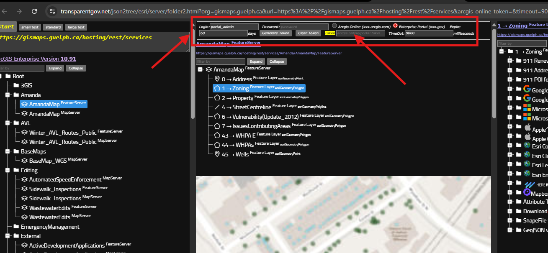548x253 pixels.
Task: Collapse the AmandaMap FeatureServer root node in middle panel
Action: tap(200, 69)
